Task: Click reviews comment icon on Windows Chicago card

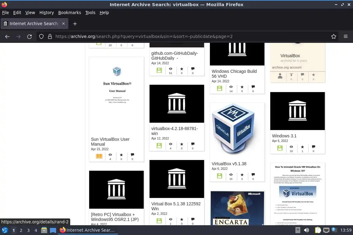Action: [253, 87]
